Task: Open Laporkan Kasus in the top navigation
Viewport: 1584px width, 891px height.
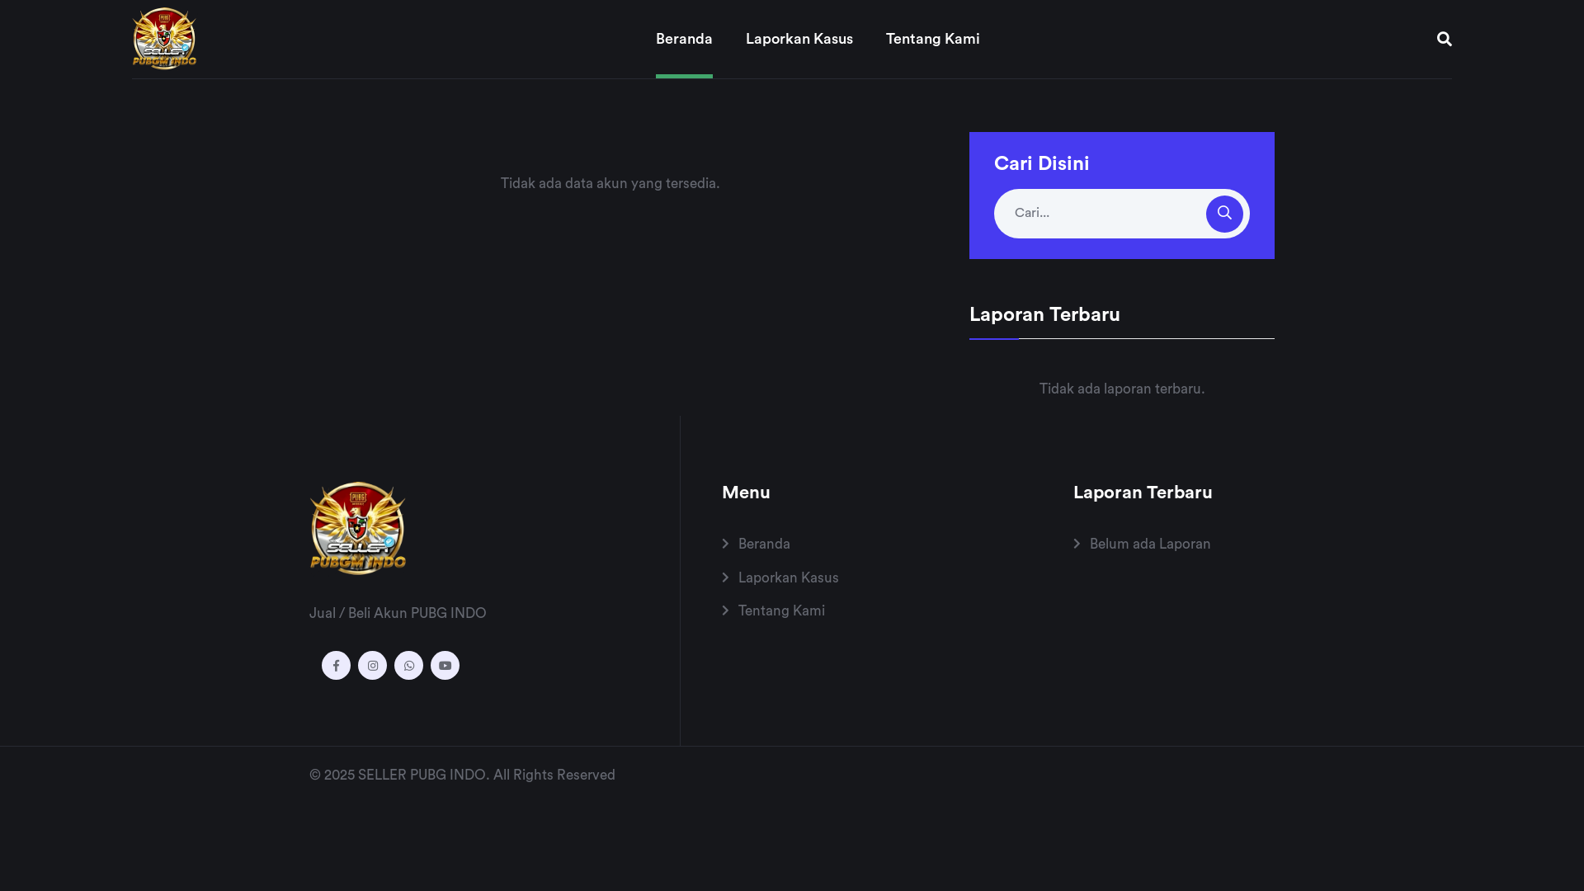Action: point(799,39)
